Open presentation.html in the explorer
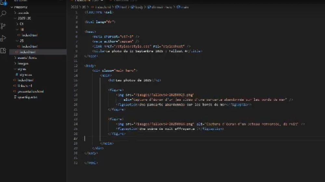The height and width of the screenshot is (182, 325). tap(31, 91)
